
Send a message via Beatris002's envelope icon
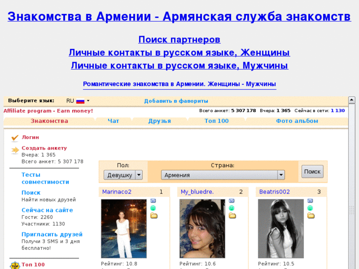310,201
